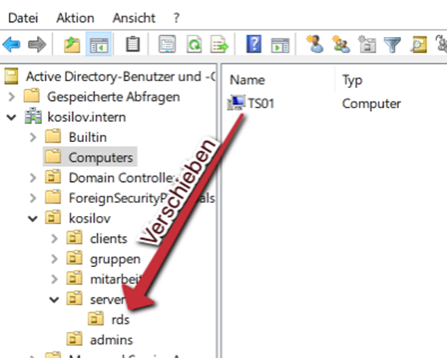
Task: Open Properties via the sheet icon
Action: pyautogui.click(x=167, y=44)
